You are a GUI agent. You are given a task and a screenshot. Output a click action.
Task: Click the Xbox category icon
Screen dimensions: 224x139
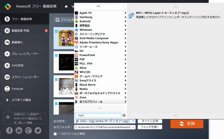[77, 68]
